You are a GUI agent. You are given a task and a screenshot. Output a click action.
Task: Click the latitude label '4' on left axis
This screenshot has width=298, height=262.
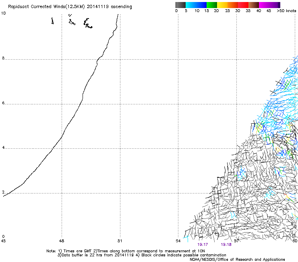click(x=3, y=148)
